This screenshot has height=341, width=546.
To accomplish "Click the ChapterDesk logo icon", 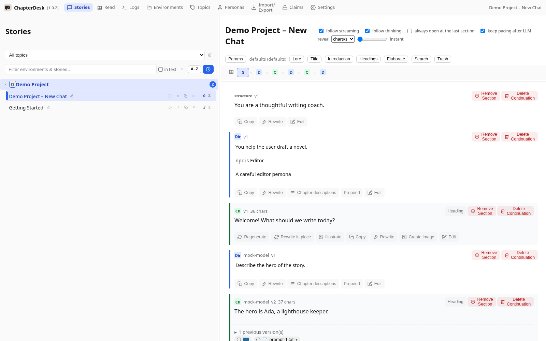I will pos(8,8).
